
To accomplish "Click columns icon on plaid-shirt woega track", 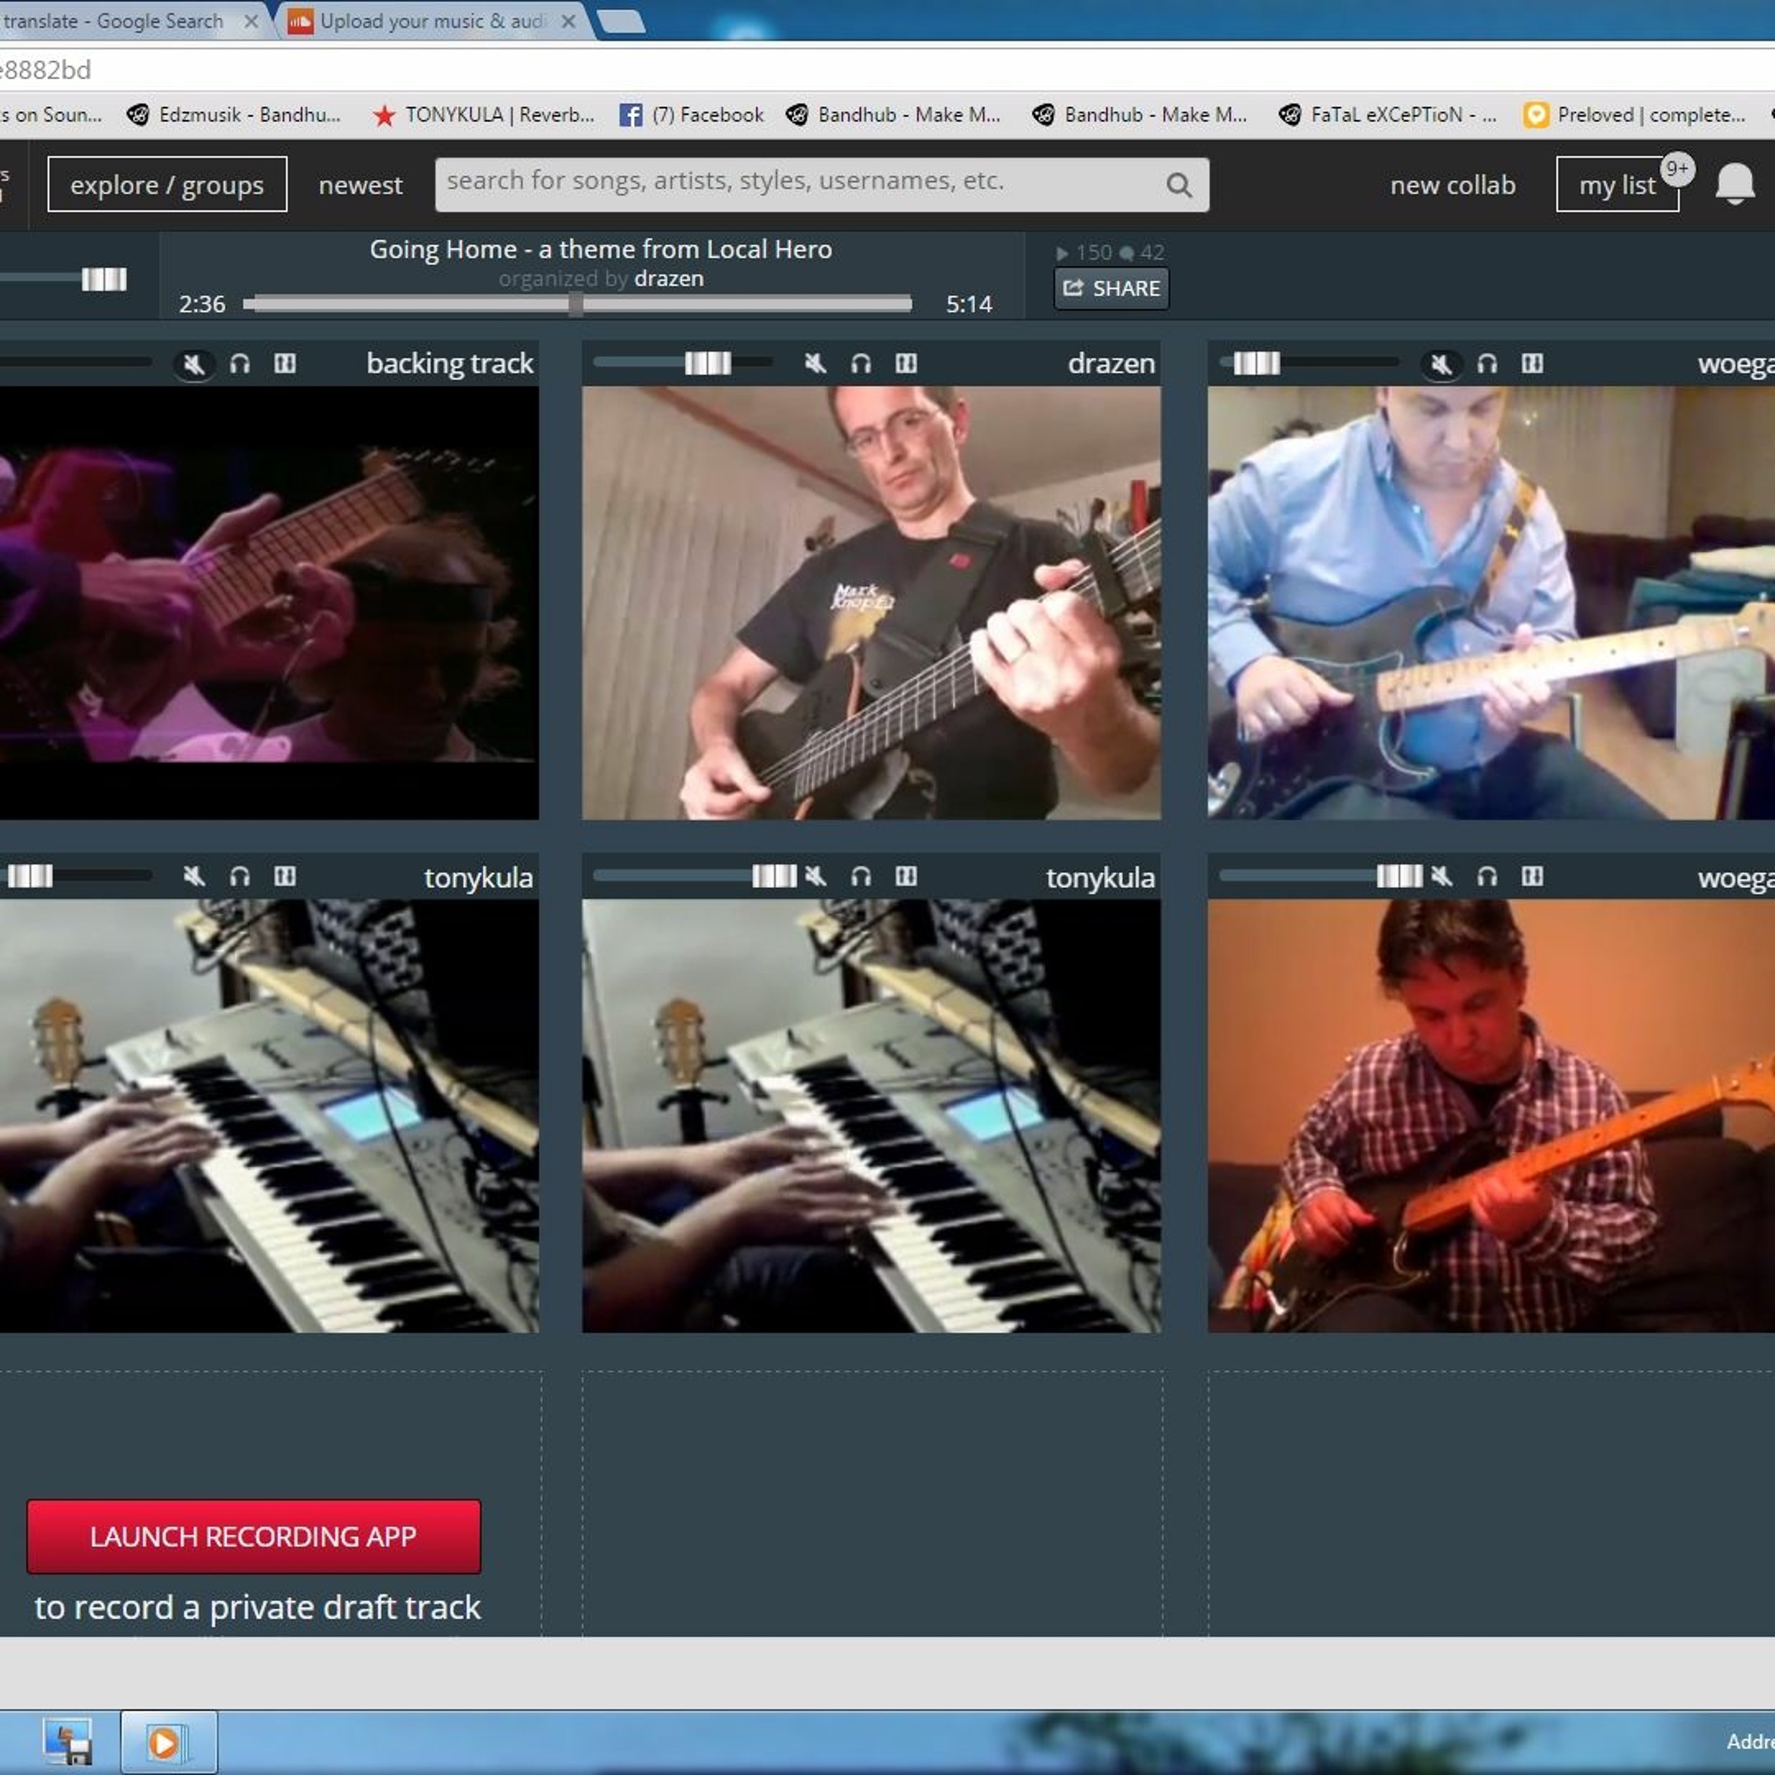I will coord(1532,876).
